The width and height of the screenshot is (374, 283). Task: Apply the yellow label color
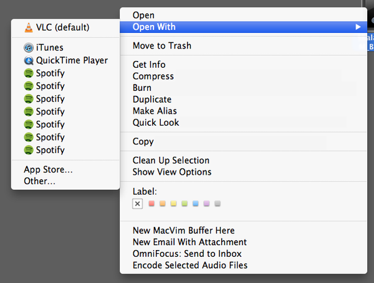[173, 203]
